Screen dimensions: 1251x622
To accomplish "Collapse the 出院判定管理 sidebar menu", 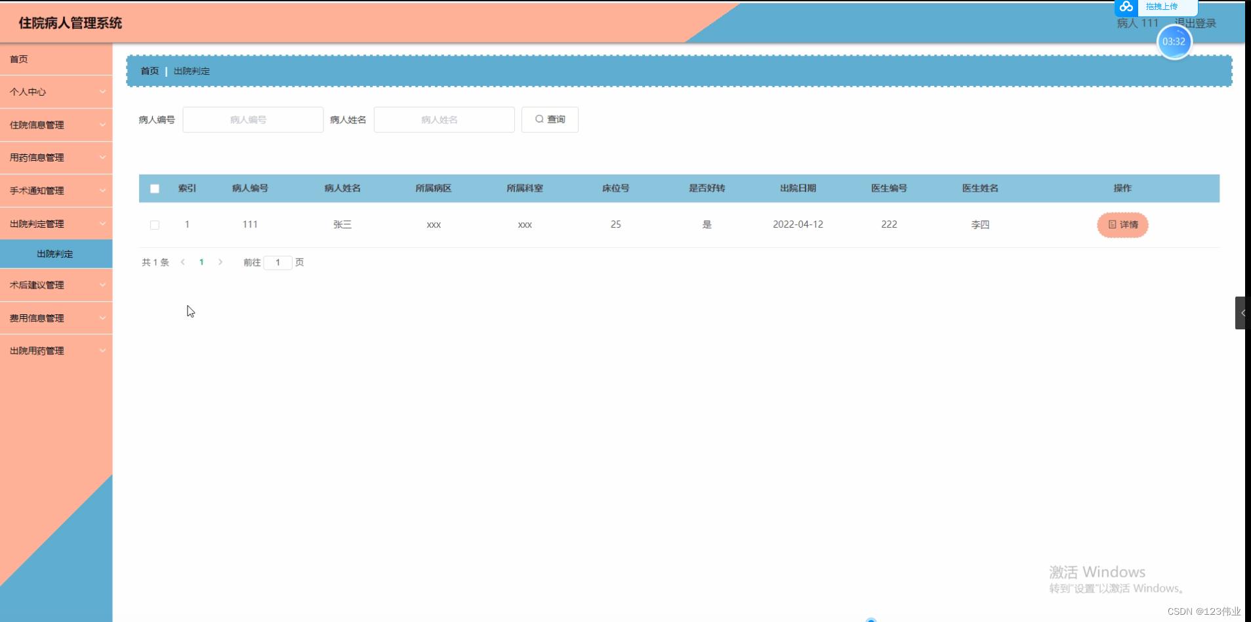I will [x=56, y=224].
